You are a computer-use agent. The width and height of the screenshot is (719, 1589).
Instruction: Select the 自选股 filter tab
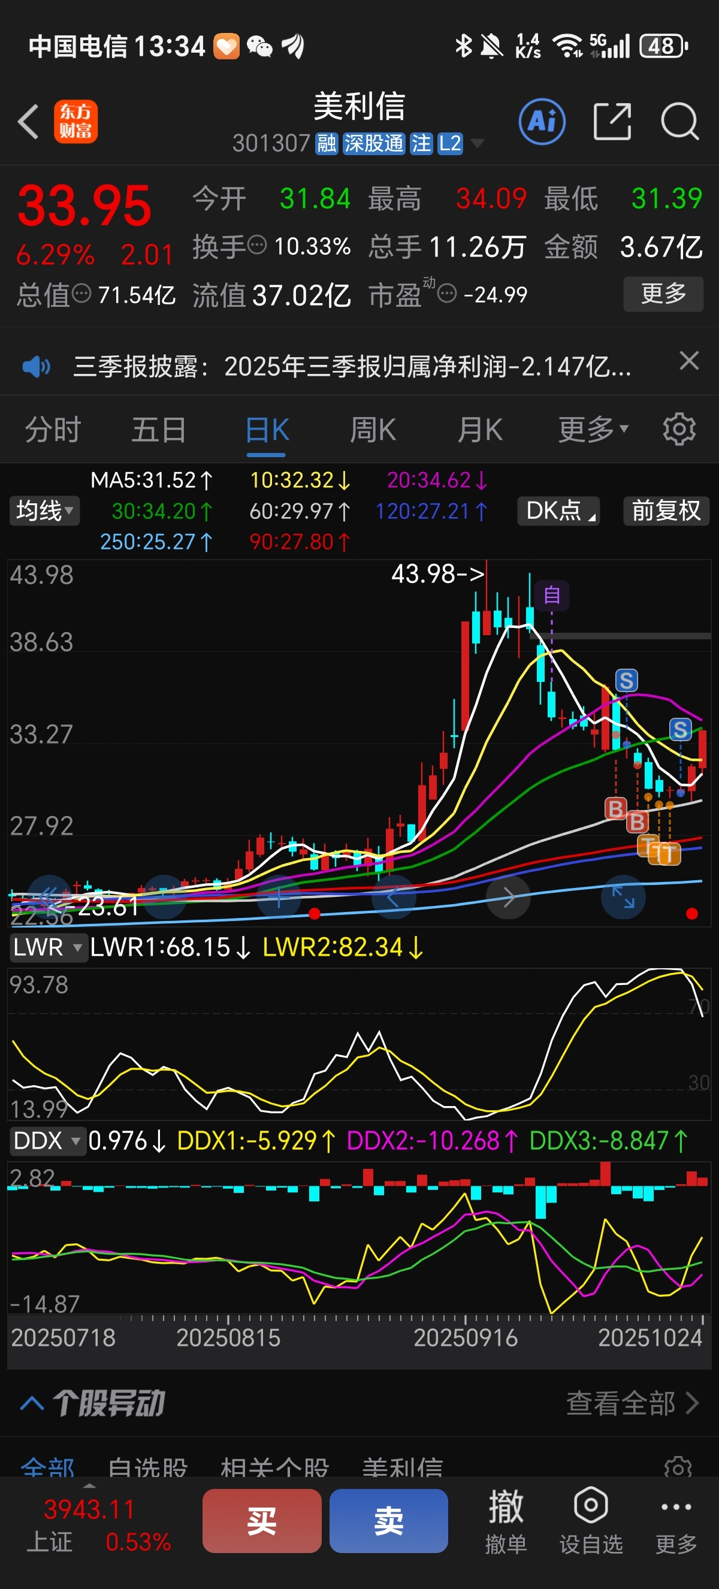point(147,1467)
